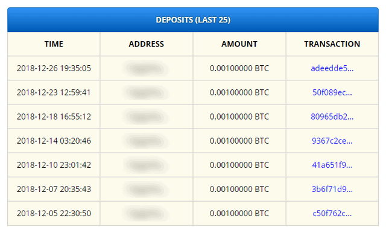386x233 pixels.
Task: Select the time 2018-12-26 19:35:05
Action: pyautogui.click(x=54, y=68)
